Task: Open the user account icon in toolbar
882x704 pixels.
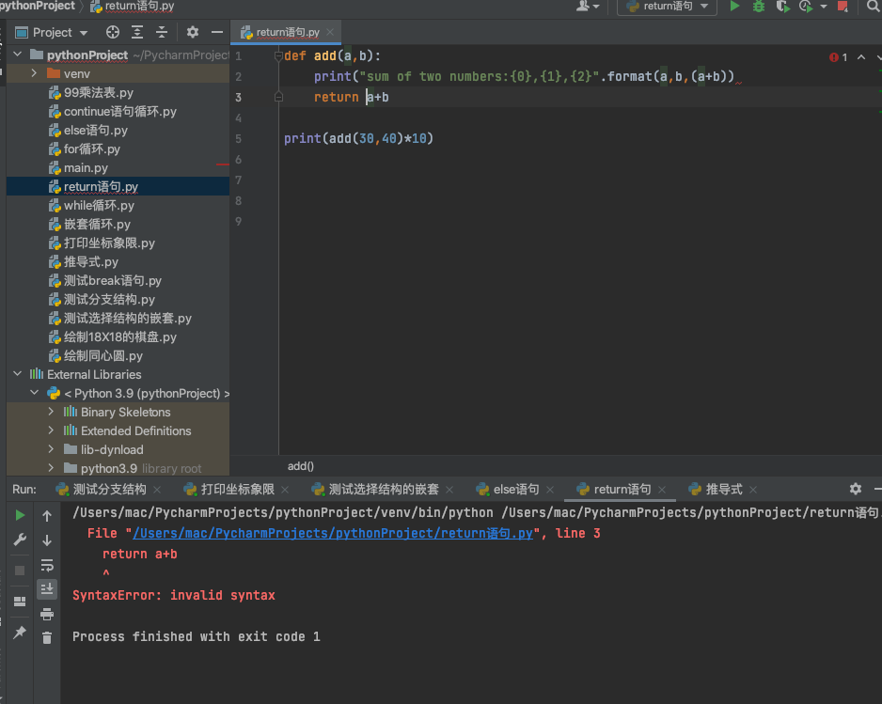Action: 583,7
